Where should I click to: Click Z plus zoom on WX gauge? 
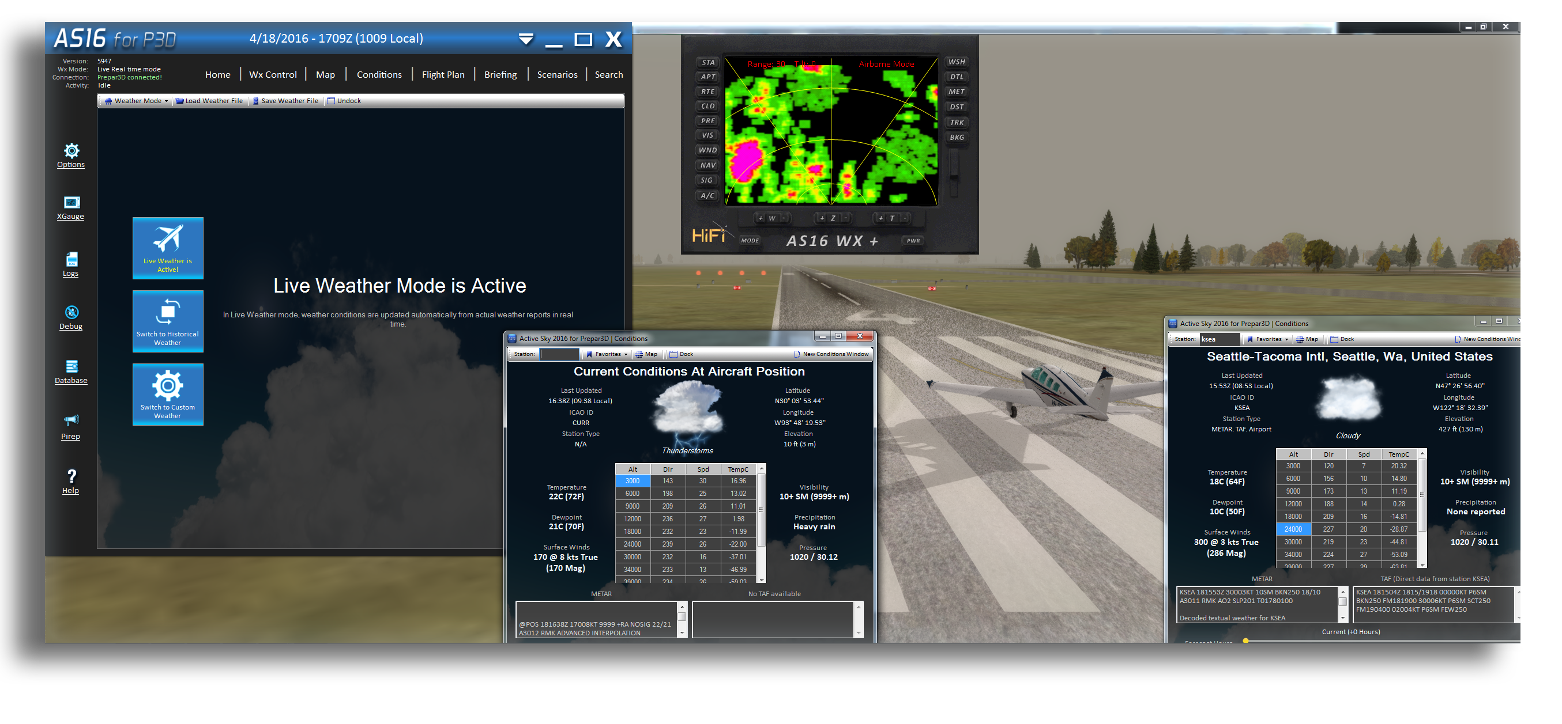click(x=822, y=218)
